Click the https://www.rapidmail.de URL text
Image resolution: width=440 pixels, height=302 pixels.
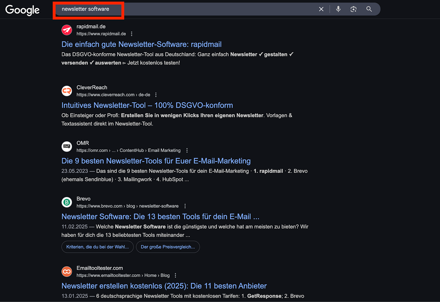(x=101, y=34)
